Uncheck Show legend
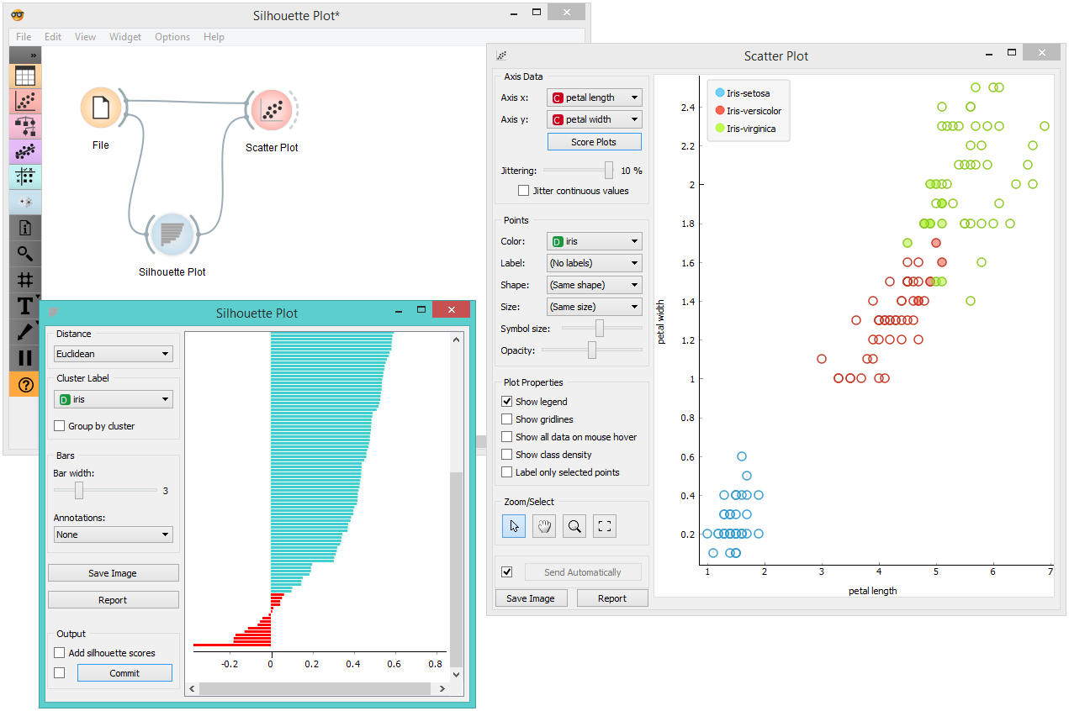Viewport: 1069px width, 711px height. (x=507, y=402)
